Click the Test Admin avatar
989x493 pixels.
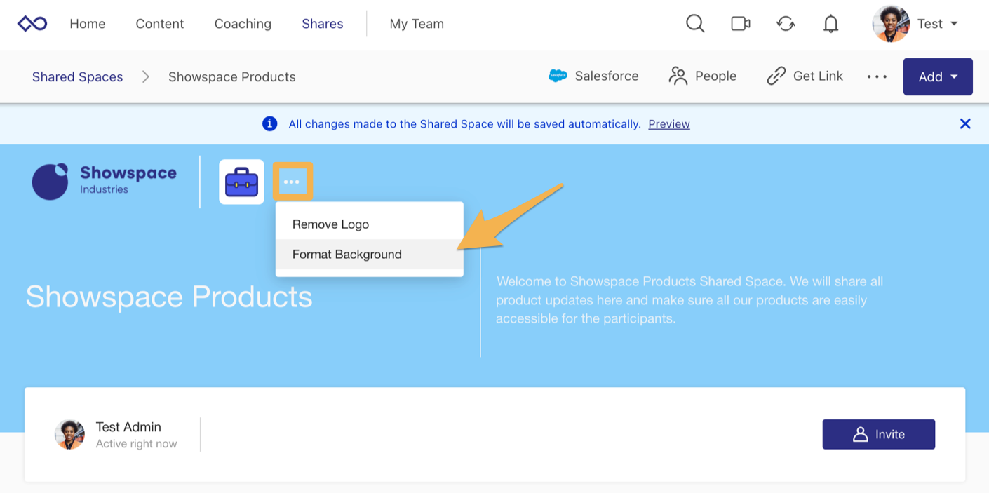69,435
